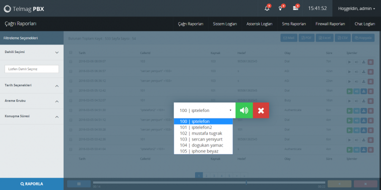This screenshot has height=190, width=381.
Task: Delete the 04:52:07 Busy call record
Action: coord(370,101)
